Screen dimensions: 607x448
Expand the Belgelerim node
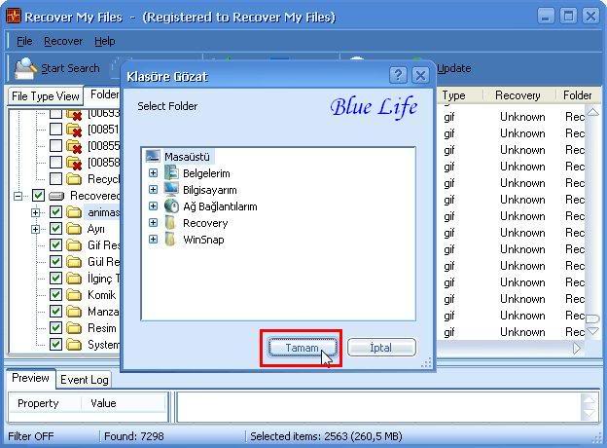pyautogui.click(x=154, y=172)
